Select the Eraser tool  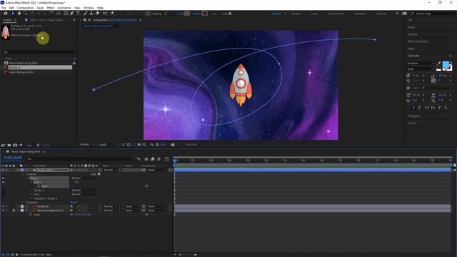(x=98, y=14)
